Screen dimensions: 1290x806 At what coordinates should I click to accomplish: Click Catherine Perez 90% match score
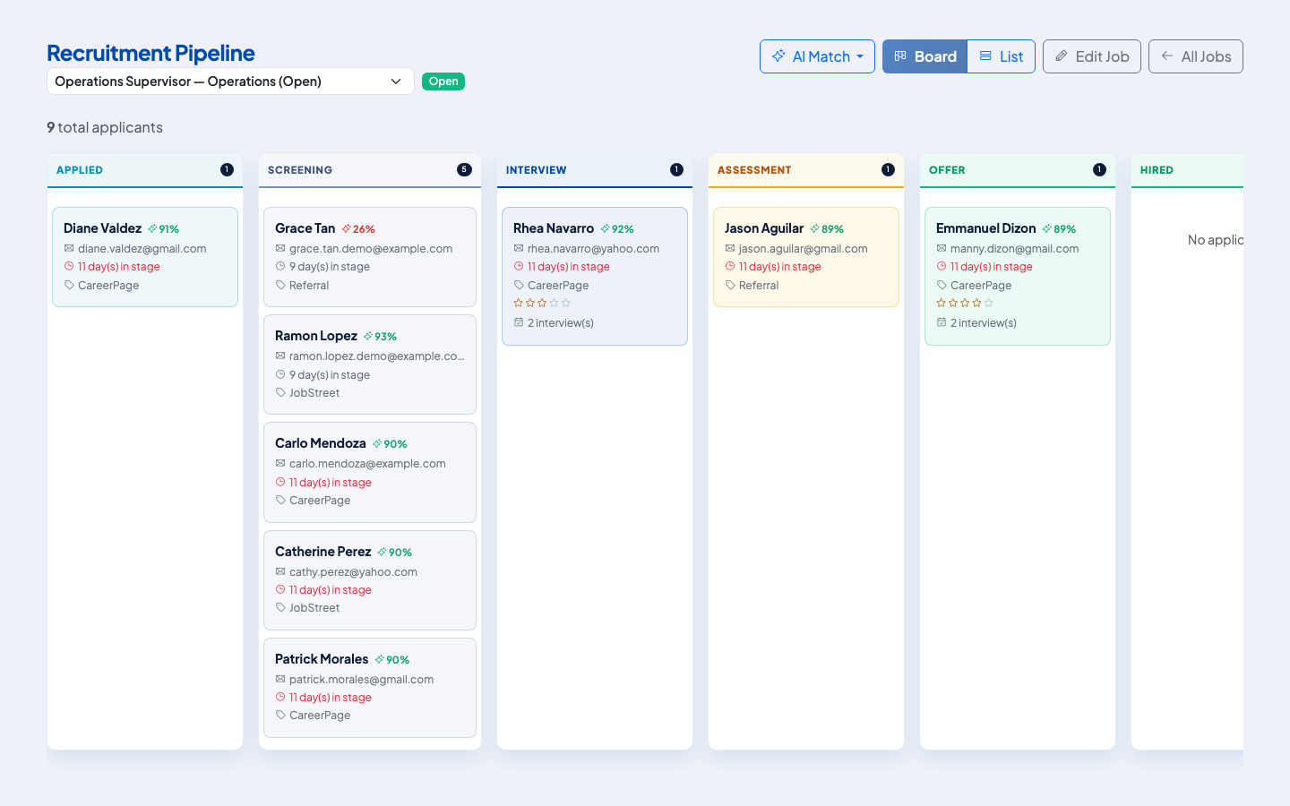pos(395,553)
